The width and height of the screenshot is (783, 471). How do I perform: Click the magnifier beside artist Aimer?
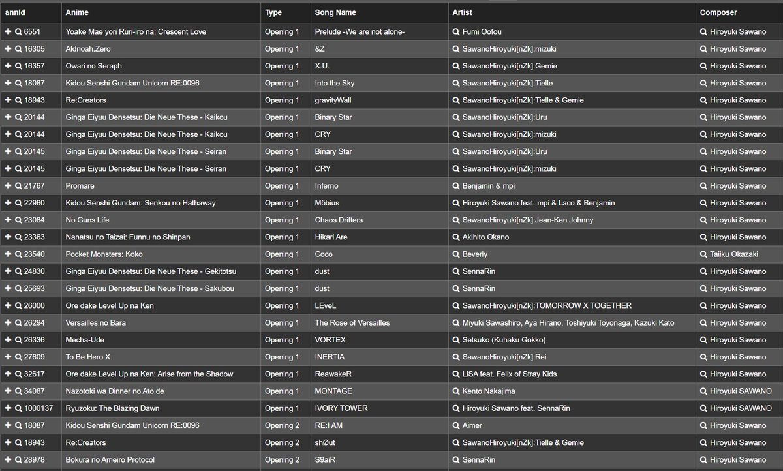455,425
